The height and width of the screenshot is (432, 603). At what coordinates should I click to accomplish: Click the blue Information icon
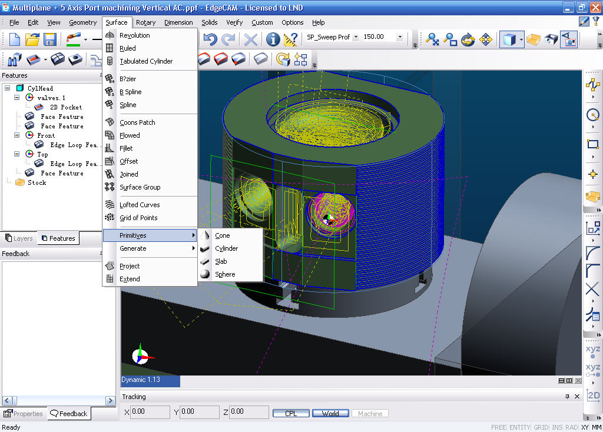click(x=273, y=39)
